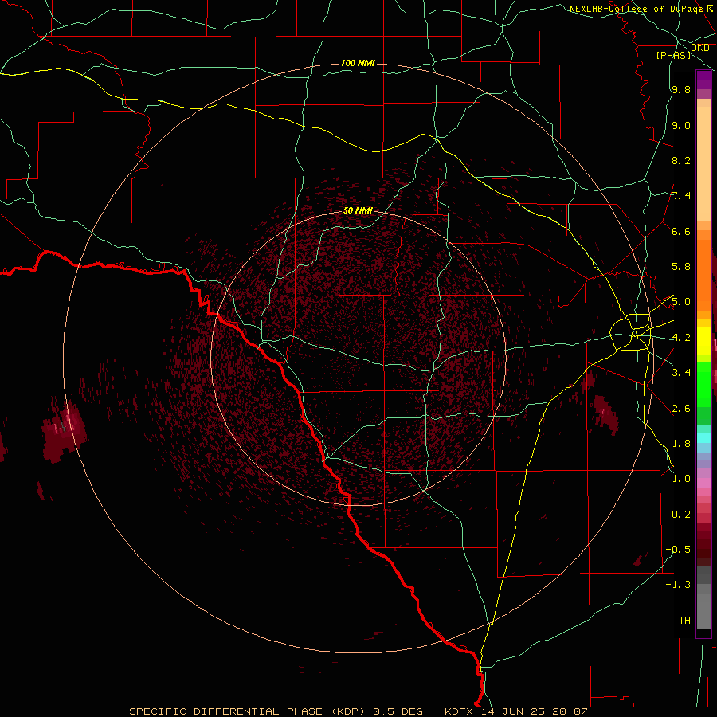Click the [PHAS] units label

pyautogui.click(x=673, y=56)
